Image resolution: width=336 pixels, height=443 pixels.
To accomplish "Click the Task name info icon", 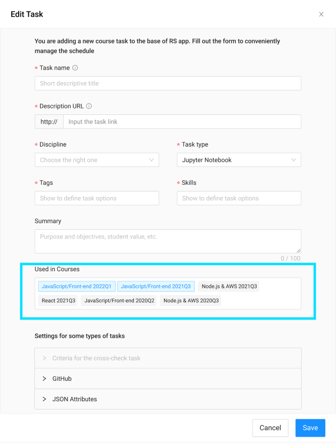I will (x=75, y=68).
